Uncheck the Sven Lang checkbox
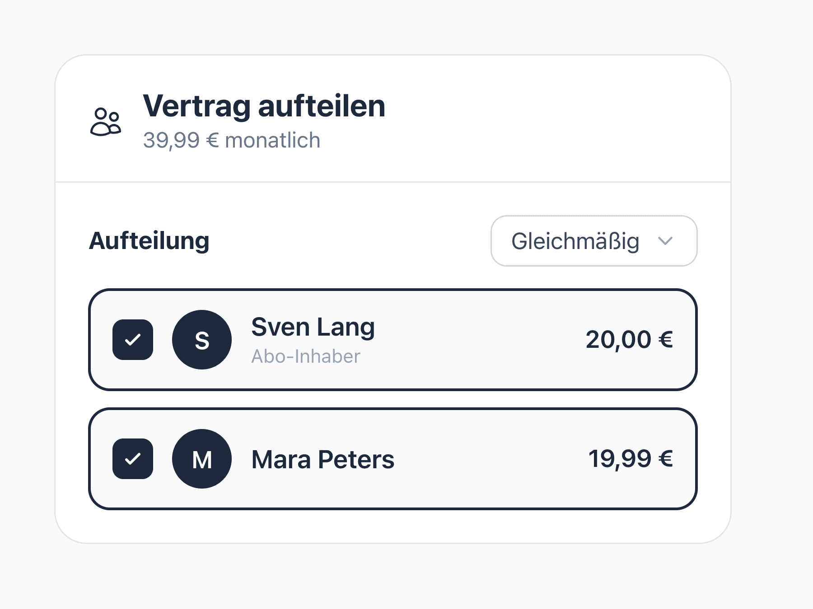 pyautogui.click(x=133, y=340)
